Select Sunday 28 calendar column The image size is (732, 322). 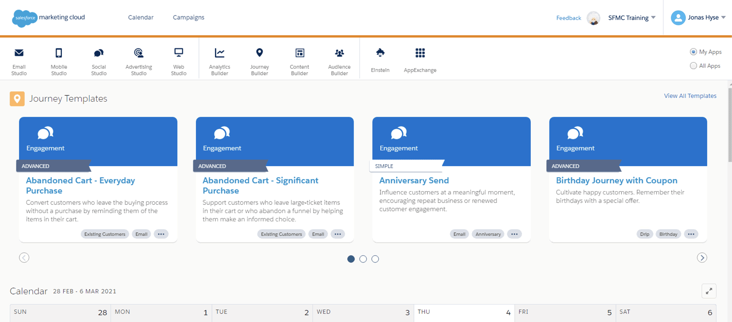(x=60, y=313)
